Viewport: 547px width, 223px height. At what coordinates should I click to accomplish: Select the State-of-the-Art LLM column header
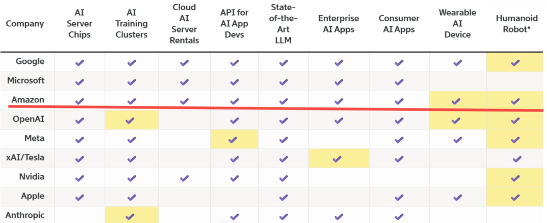(283, 24)
